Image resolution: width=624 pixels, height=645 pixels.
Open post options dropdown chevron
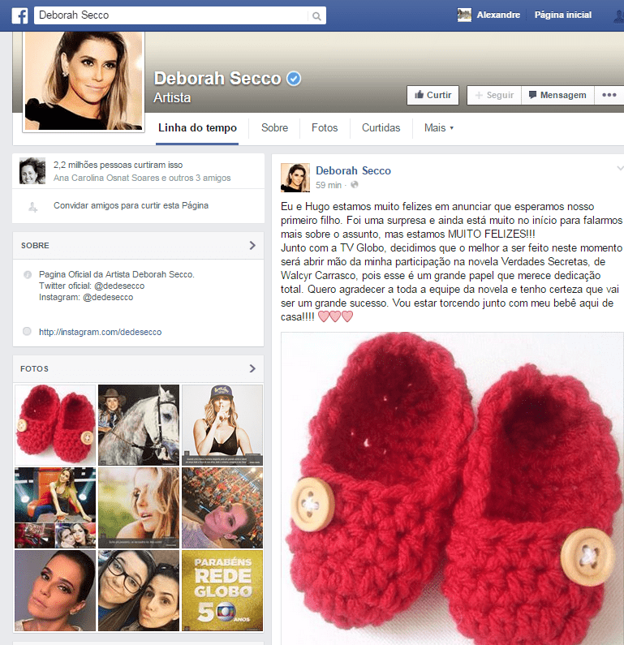(619, 168)
